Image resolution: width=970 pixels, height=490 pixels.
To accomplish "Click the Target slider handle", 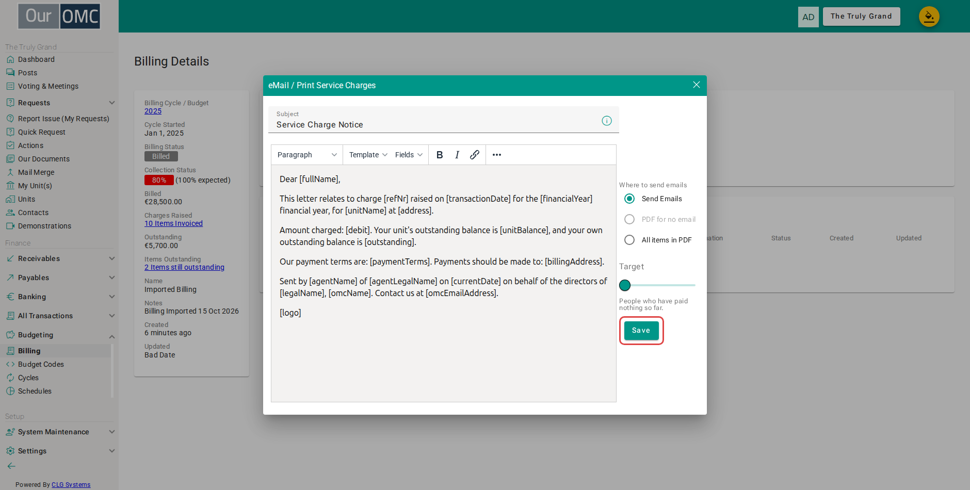I will pos(625,285).
